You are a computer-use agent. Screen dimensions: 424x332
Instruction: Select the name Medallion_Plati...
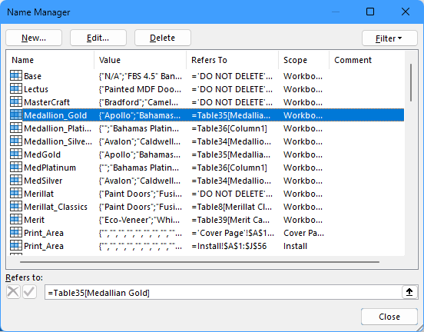click(x=58, y=128)
